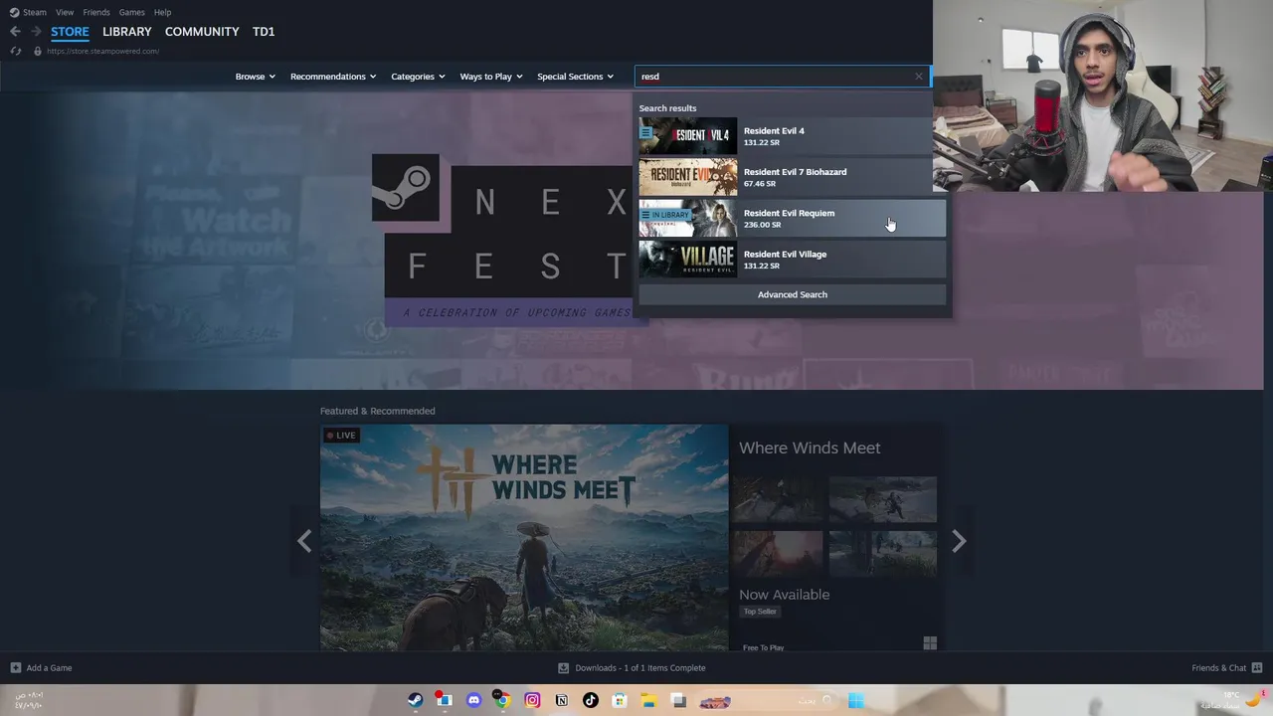This screenshot has height=716, width=1273.
Task: Switch to the STORE tab
Action: coord(70,32)
